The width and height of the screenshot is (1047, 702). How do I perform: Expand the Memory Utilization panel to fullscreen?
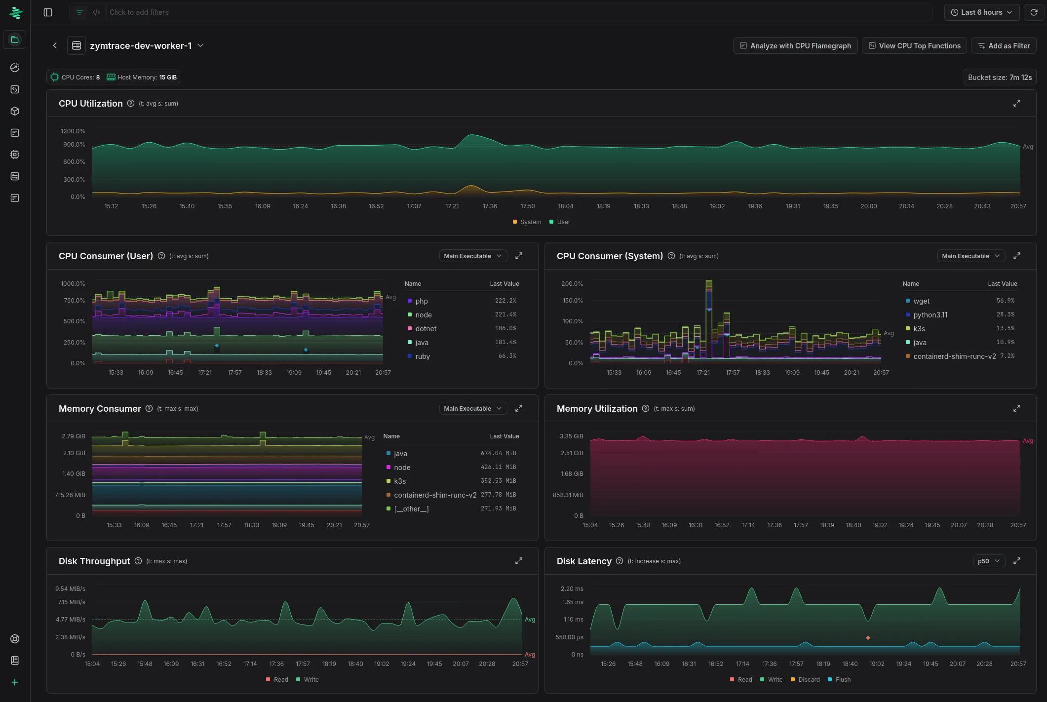click(1017, 408)
